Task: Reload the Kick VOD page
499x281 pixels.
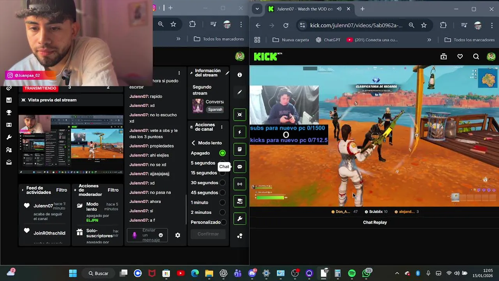Action: (x=286, y=25)
